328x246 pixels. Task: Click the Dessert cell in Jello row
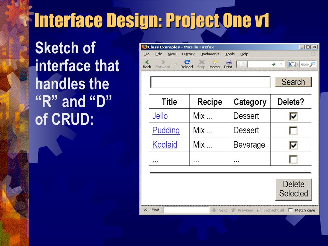pos(250,116)
